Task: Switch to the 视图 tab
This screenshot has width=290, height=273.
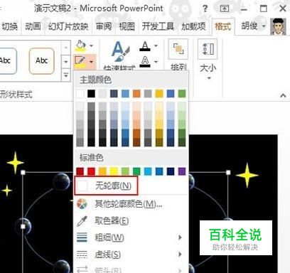Action: [127, 26]
